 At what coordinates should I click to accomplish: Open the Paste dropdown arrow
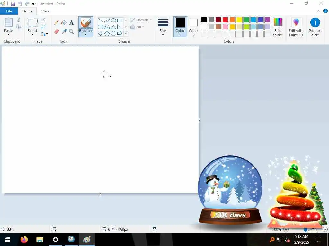8,35
